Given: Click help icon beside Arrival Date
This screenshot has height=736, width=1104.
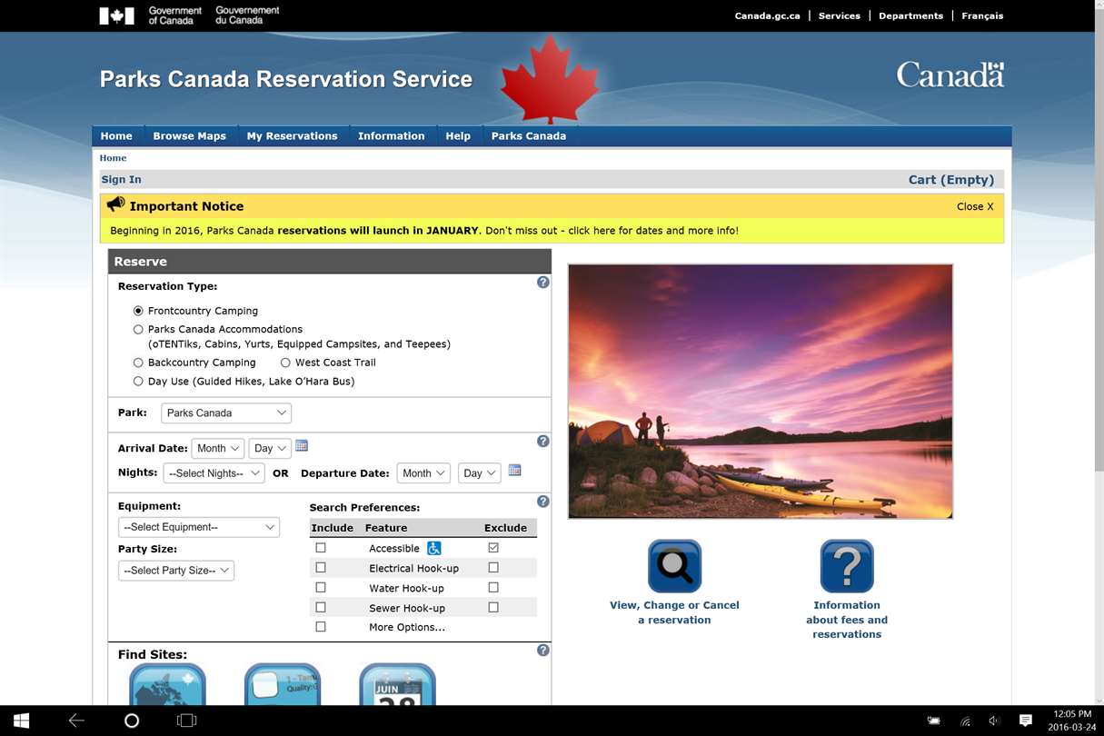Looking at the screenshot, I should coord(542,442).
